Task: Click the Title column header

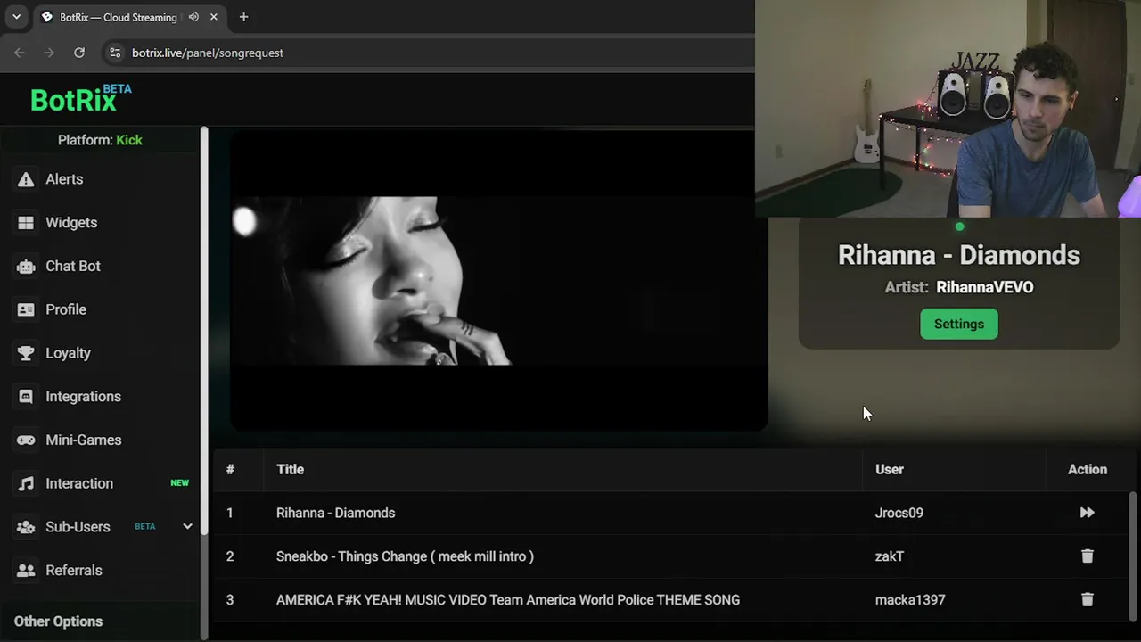Action: (x=290, y=470)
